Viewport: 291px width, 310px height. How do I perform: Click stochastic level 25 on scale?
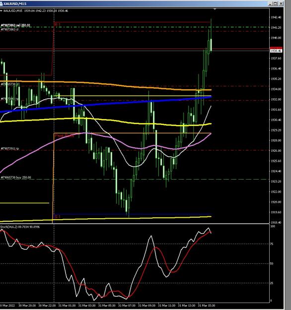pos(272,283)
